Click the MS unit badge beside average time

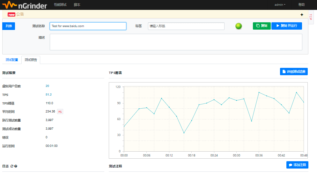pos(60,112)
